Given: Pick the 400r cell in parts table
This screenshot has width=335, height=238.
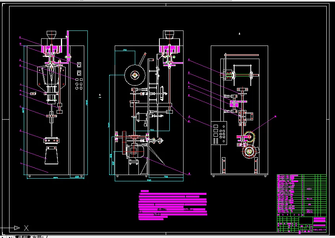Looking at the screenshot, I should click(309, 189).
